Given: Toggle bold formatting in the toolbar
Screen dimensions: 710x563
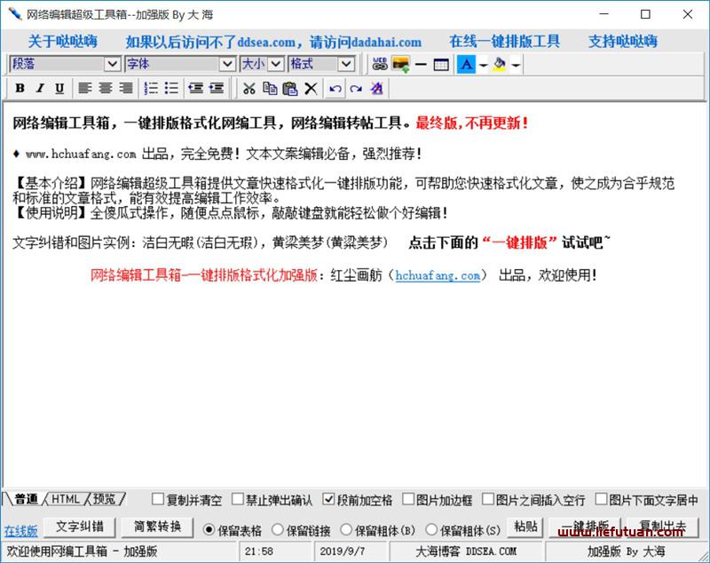Looking at the screenshot, I should [19, 89].
